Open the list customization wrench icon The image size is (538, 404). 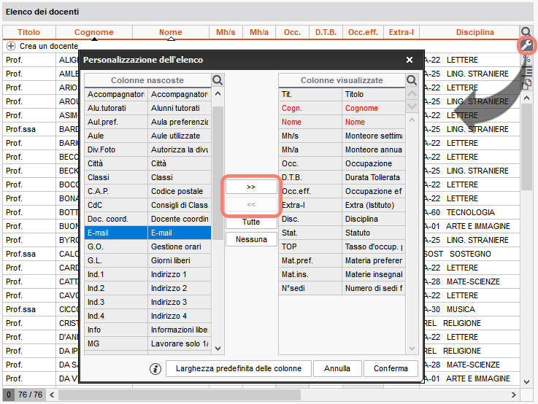click(526, 45)
